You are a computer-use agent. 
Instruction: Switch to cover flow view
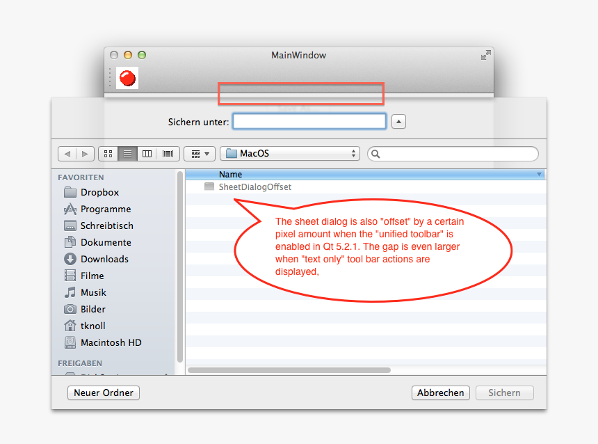[167, 153]
